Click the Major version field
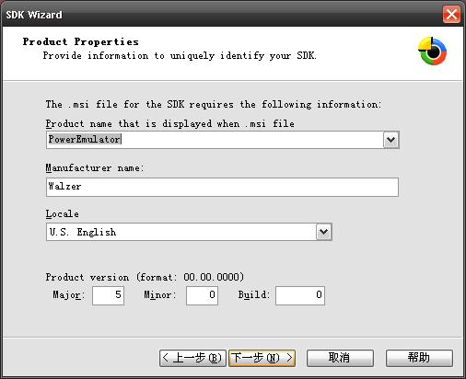Image resolution: width=466 pixels, height=379 pixels. [108, 295]
